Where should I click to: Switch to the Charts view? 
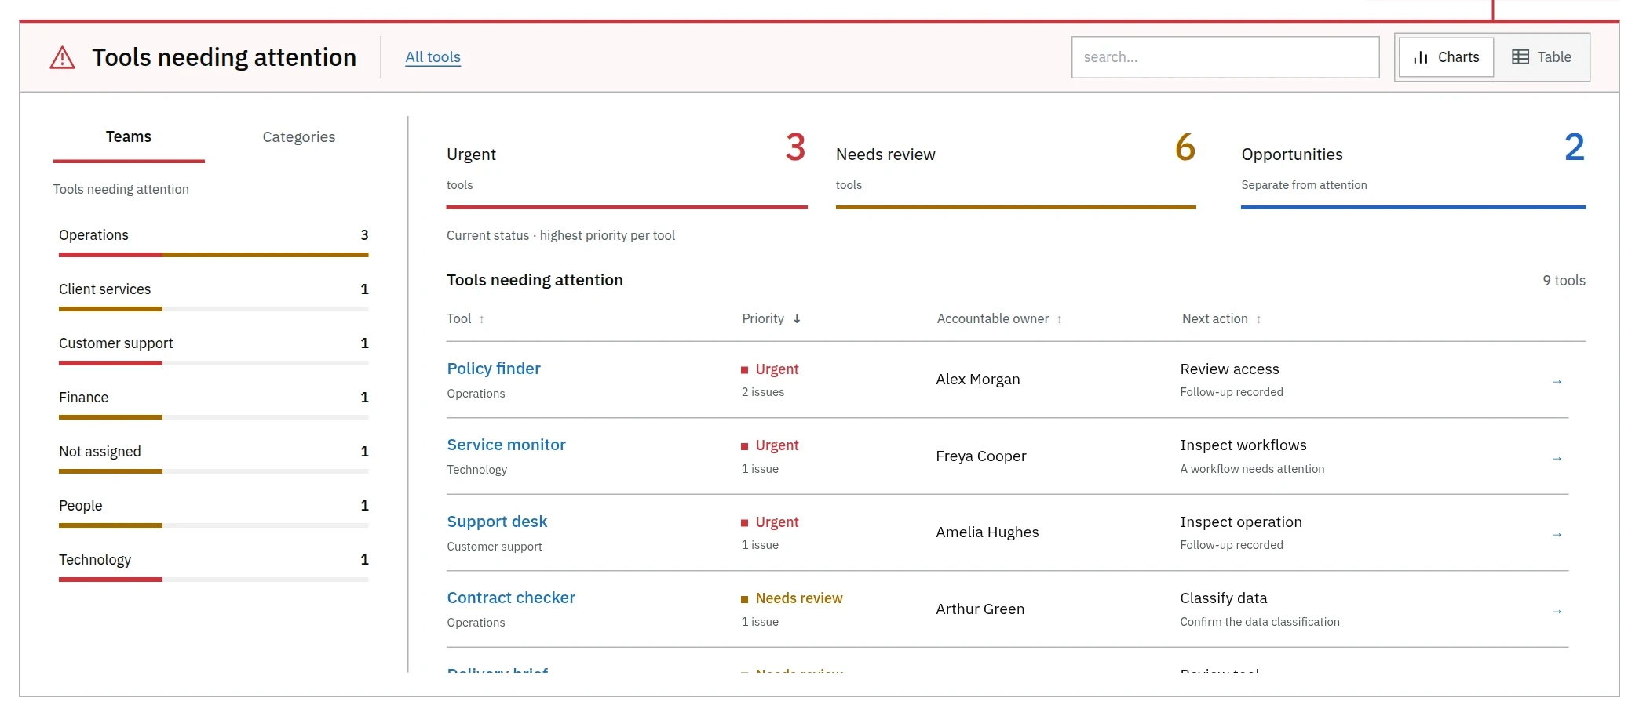click(1446, 57)
